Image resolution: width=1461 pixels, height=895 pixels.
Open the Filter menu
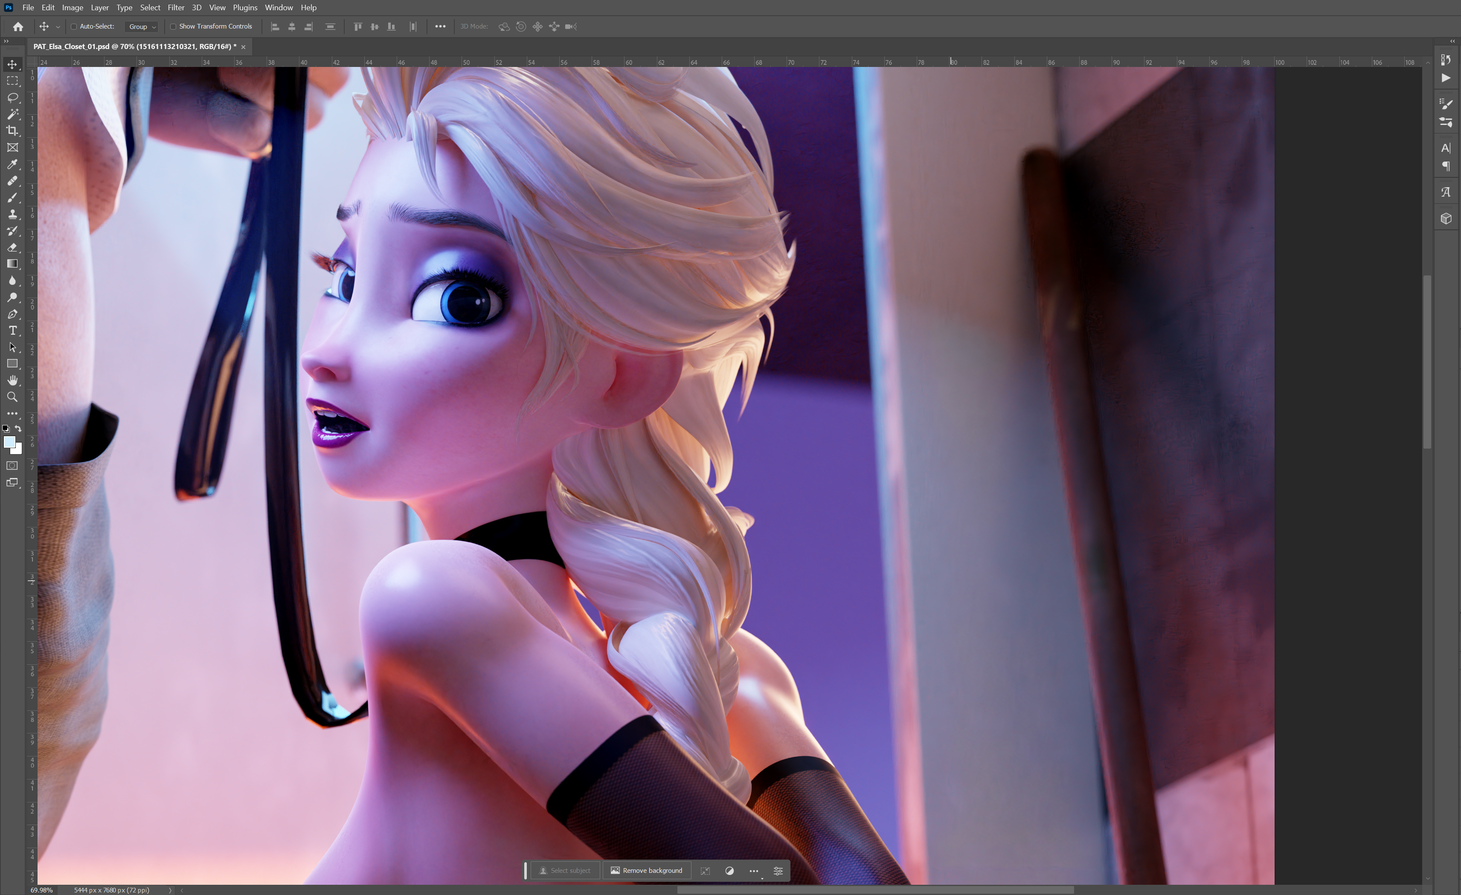(x=176, y=8)
